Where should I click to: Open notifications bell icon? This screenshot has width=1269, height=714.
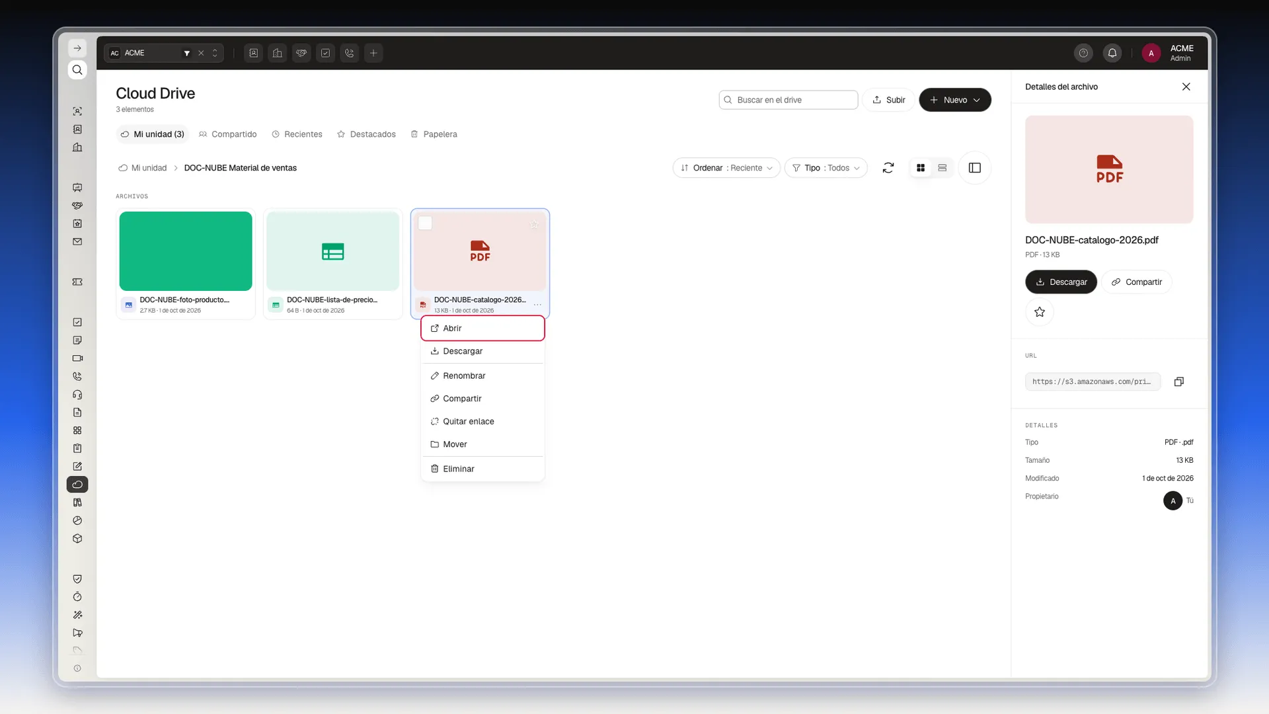point(1112,53)
